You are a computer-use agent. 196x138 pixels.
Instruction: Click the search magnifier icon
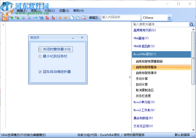pos(192,24)
